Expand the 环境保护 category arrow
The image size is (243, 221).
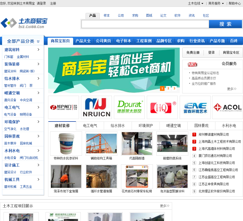click(x=38, y=122)
